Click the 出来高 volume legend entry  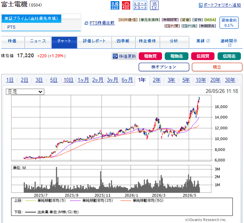[x=52, y=212]
